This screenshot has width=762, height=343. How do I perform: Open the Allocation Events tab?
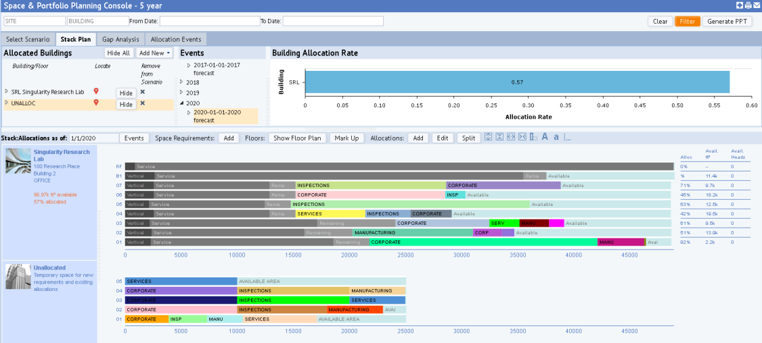[x=175, y=39]
